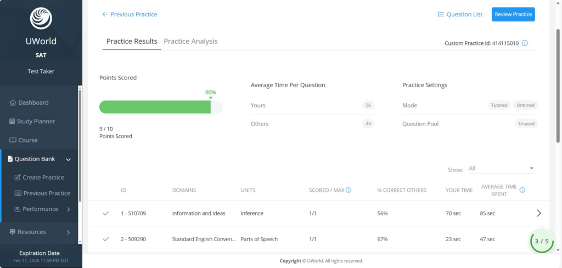This screenshot has width=562, height=268.
Task: Click the Inference unit cell
Action: pyautogui.click(x=252, y=213)
